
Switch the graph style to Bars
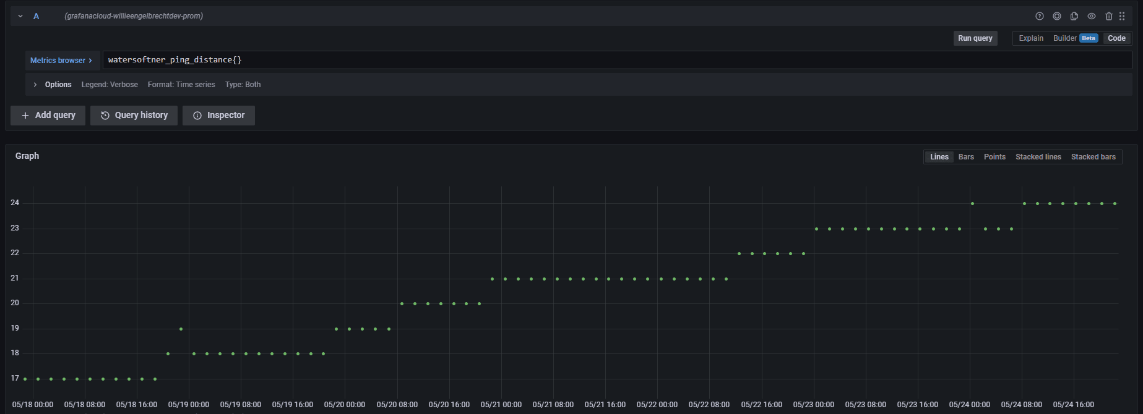pyautogui.click(x=966, y=157)
